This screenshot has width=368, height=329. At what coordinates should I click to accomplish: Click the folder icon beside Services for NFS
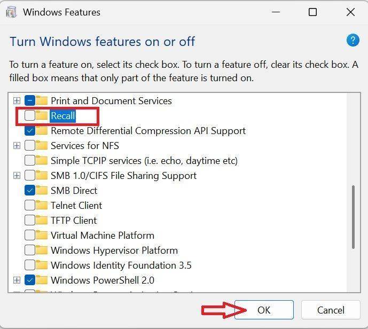42,145
